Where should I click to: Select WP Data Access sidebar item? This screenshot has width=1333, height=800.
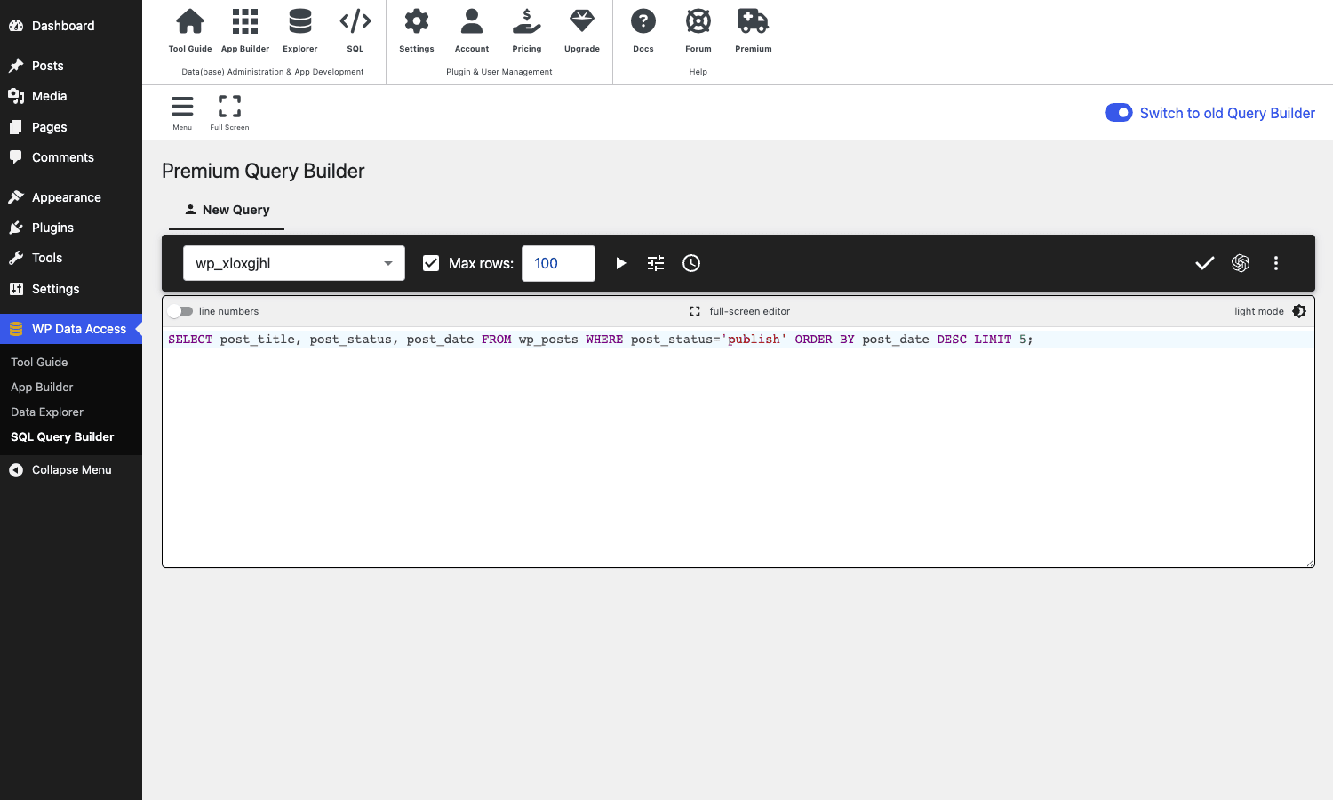[x=71, y=329]
